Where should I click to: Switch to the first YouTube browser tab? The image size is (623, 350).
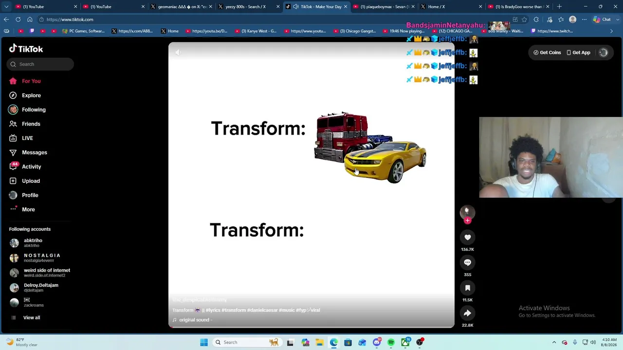(45, 7)
